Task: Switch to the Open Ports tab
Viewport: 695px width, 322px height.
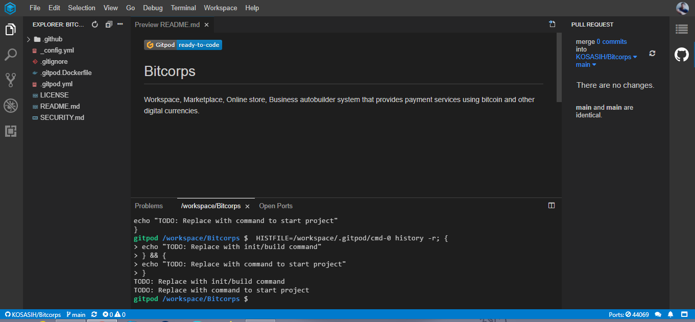Action: pos(276,206)
